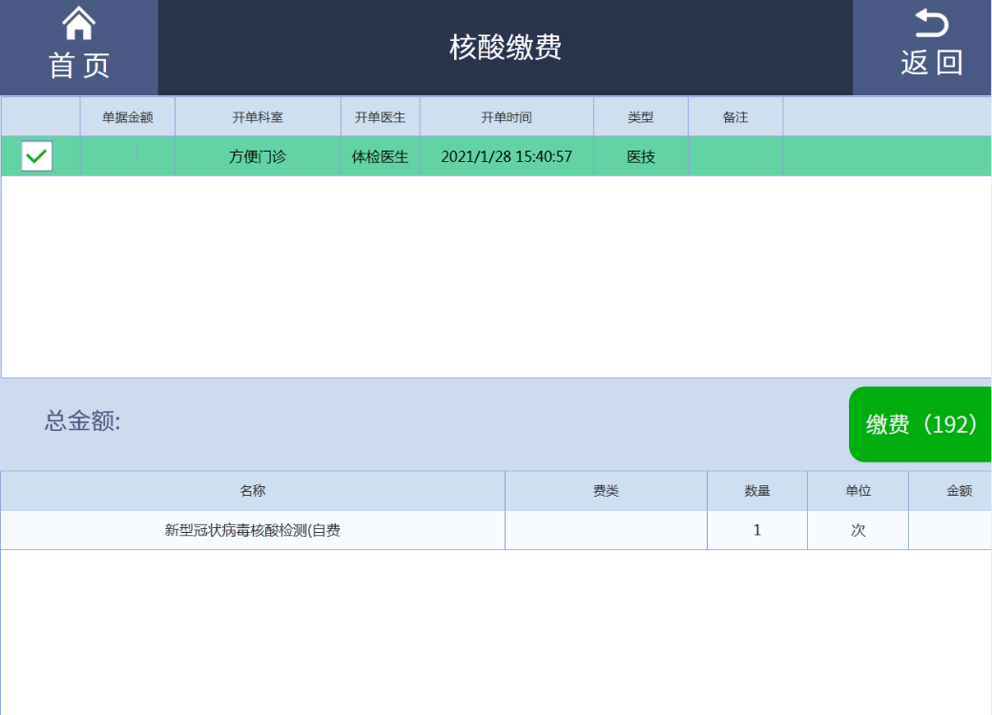Click the 体检医生 doctor cell

coord(380,156)
